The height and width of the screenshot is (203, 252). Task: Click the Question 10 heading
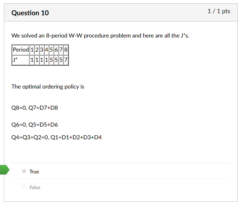click(x=30, y=13)
